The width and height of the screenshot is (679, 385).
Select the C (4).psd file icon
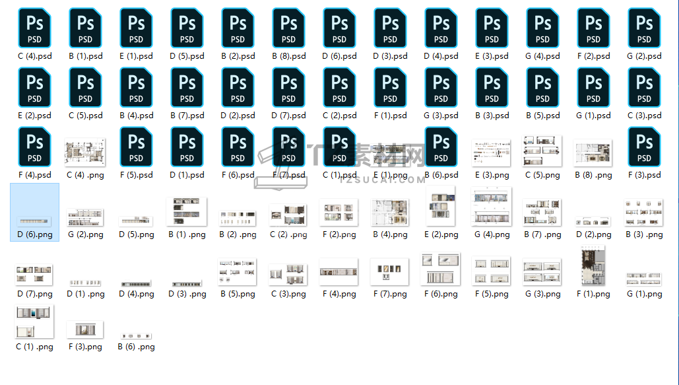[34, 28]
